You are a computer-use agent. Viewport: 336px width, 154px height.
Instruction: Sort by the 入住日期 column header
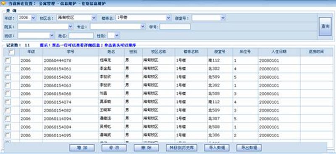(x=279, y=52)
